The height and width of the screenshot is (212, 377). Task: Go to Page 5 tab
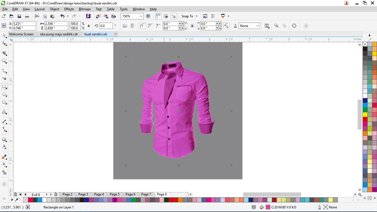pyautogui.click(x=115, y=194)
